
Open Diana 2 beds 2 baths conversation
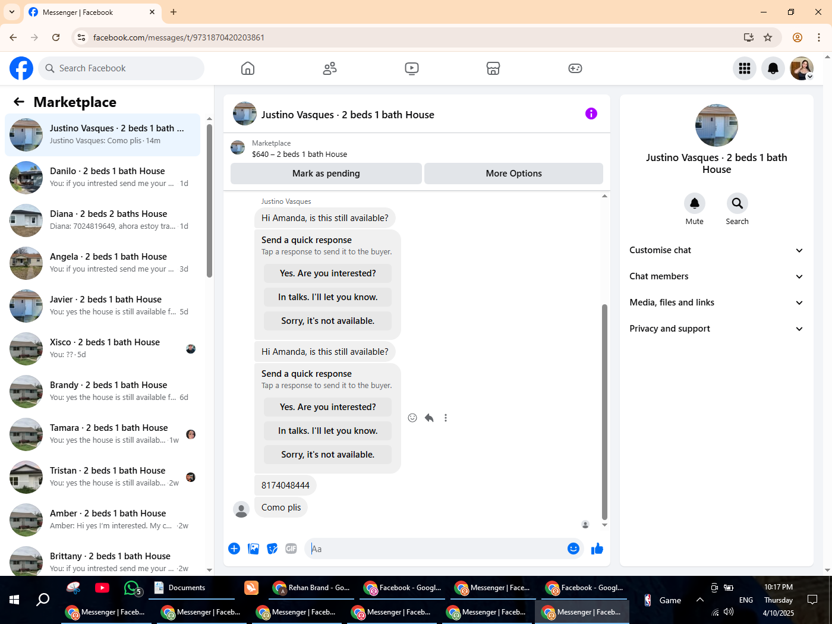pos(103,220)
